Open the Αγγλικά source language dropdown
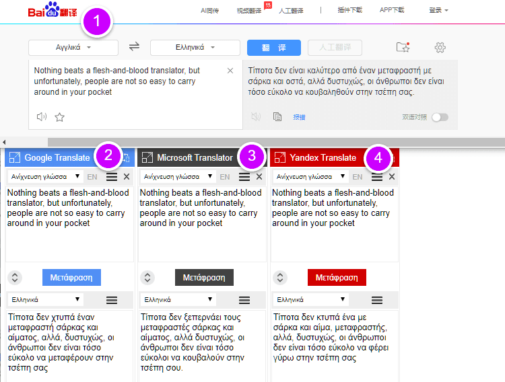The width and height of the screenshot is (505, 382). click(x=73, y=48)
